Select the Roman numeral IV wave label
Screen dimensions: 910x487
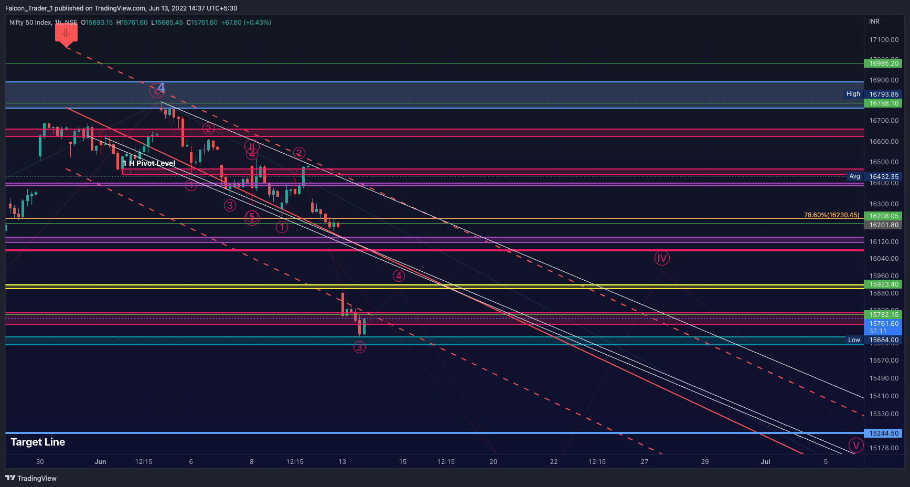[x=662, y=258]
